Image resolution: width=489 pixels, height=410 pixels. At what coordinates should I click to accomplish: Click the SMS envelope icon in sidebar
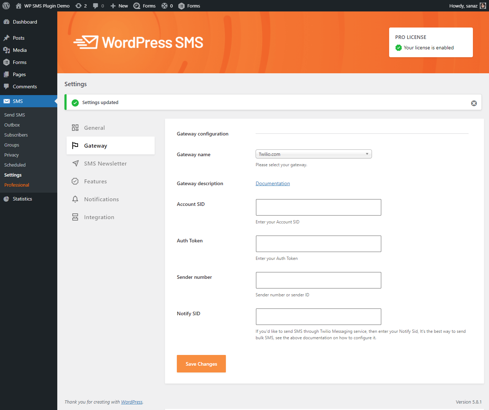pos(6,101)
